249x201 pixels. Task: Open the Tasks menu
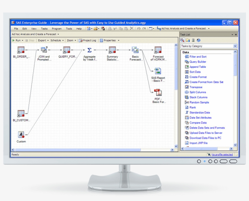pyautogui.click(x=44, y=29)
